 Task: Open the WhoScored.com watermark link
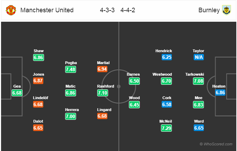(216, 144)
